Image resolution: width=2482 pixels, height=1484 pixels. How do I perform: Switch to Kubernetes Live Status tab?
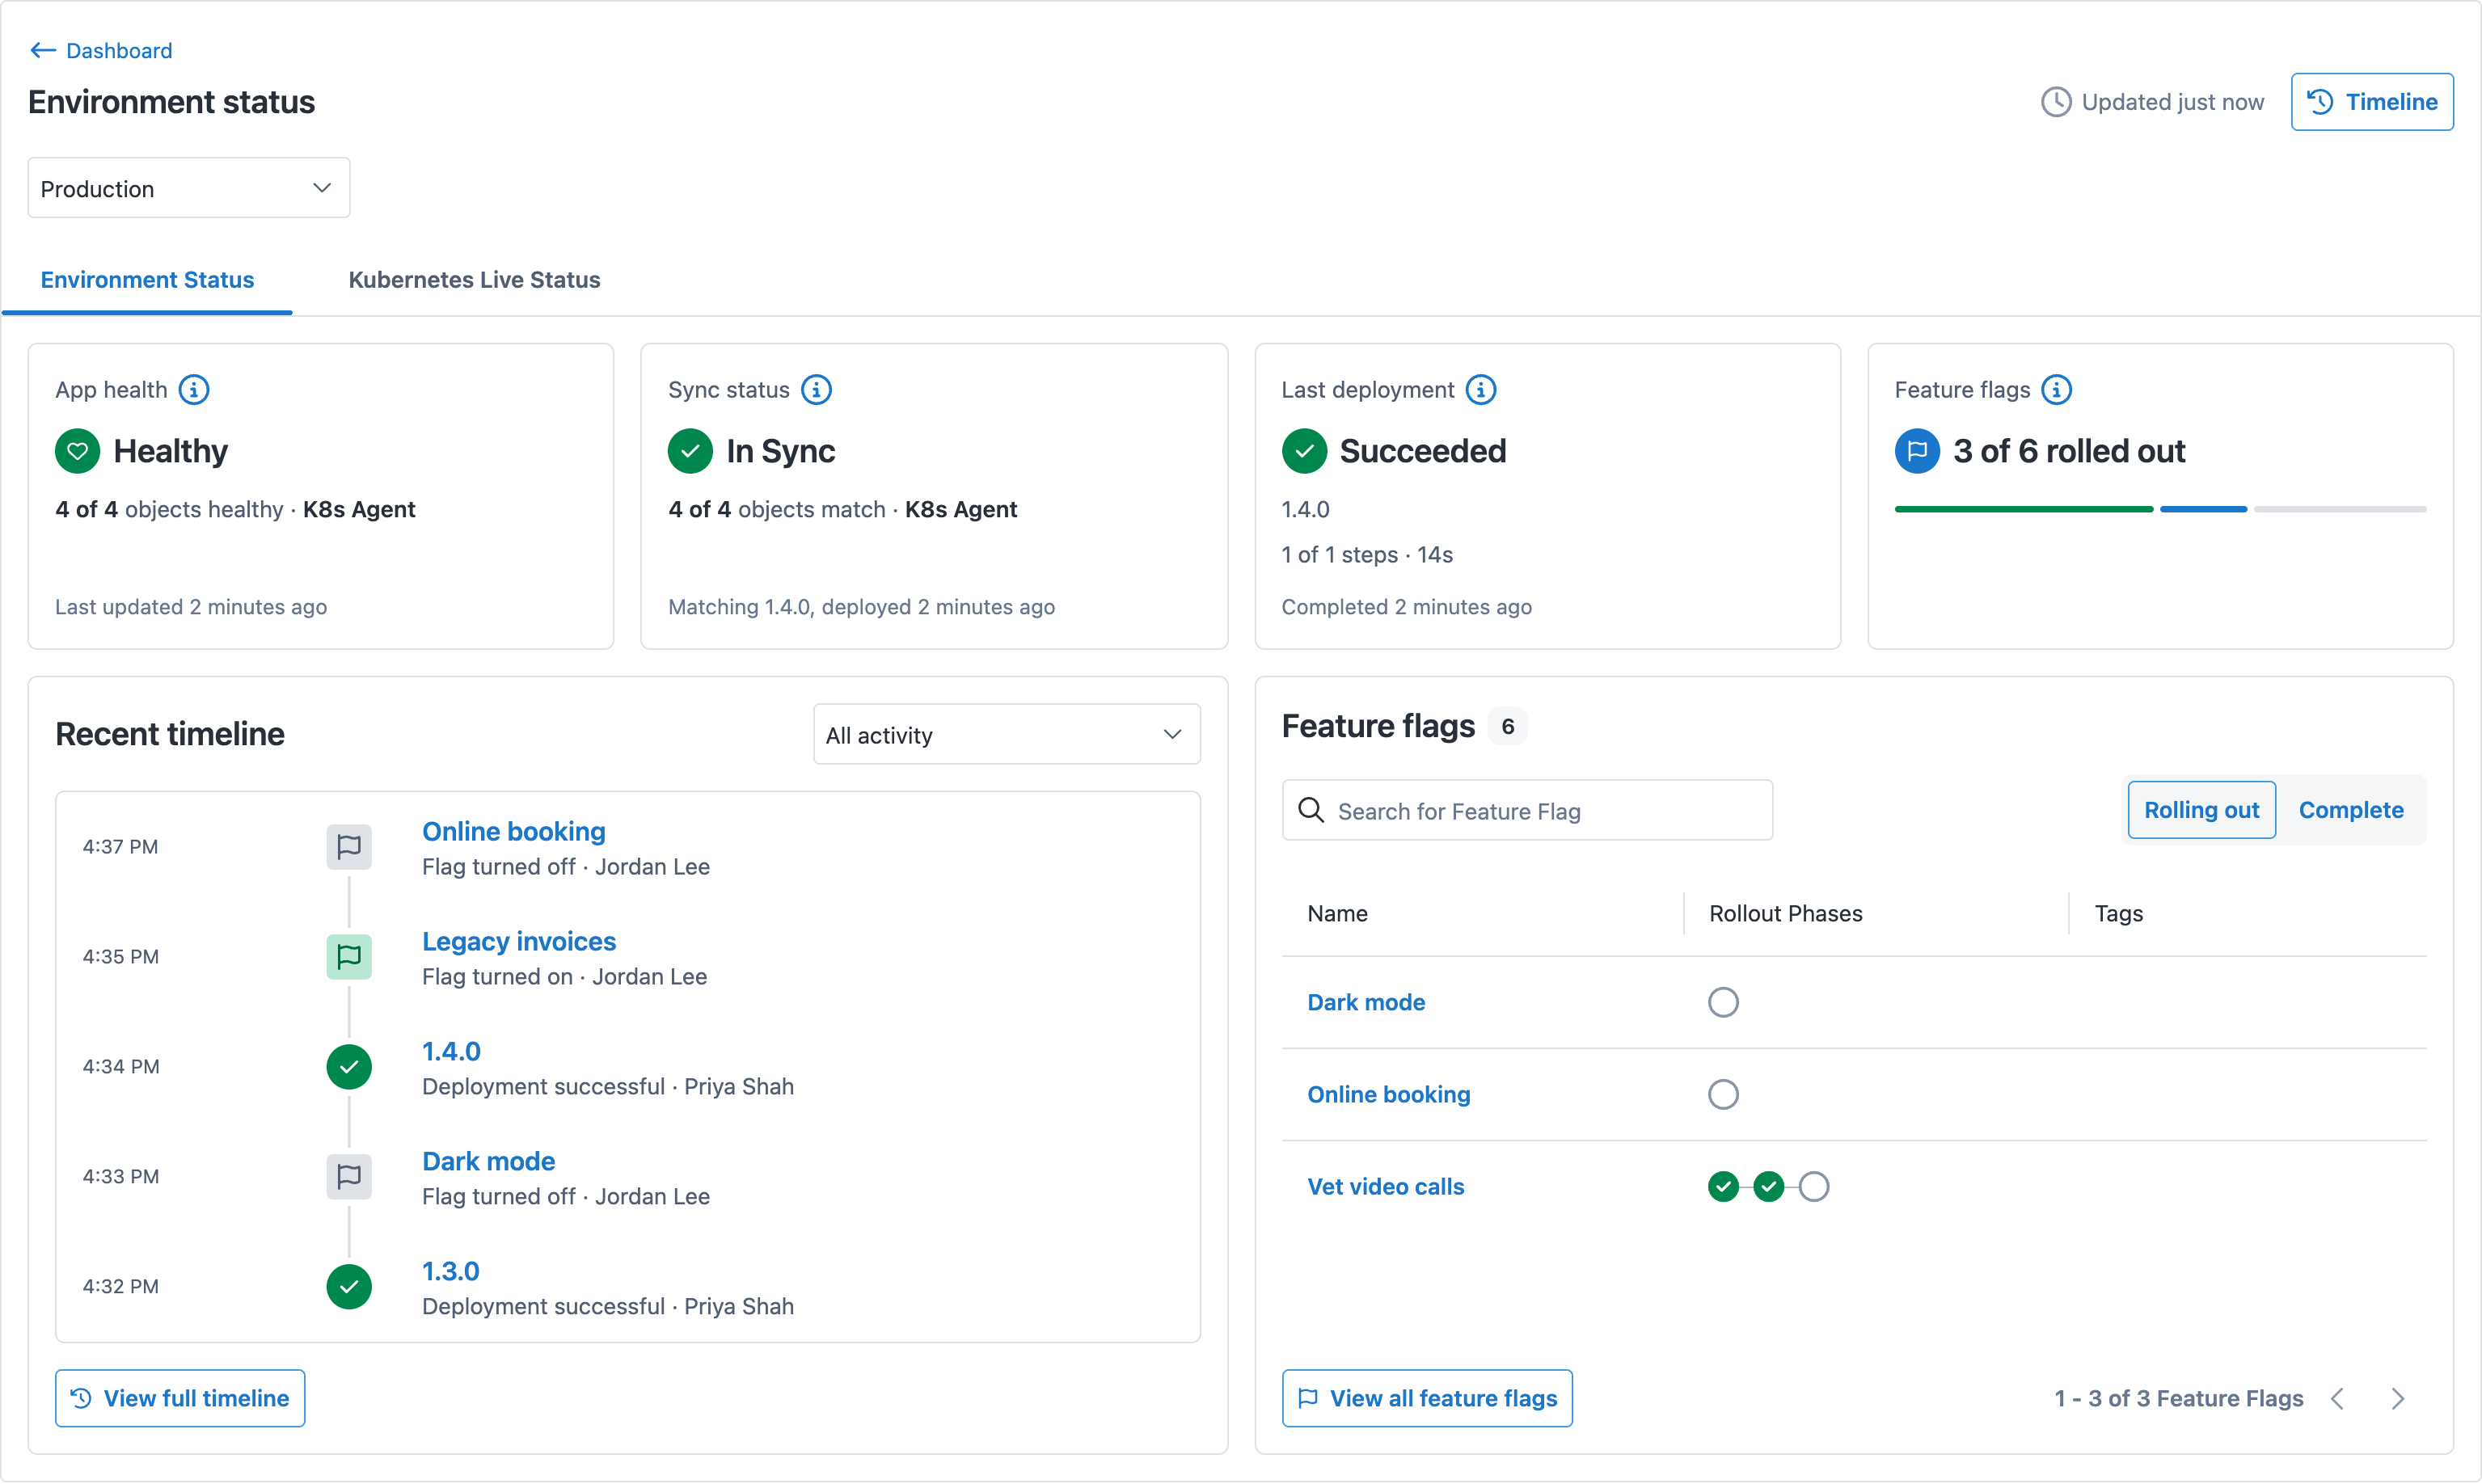(x=474, y=280)
